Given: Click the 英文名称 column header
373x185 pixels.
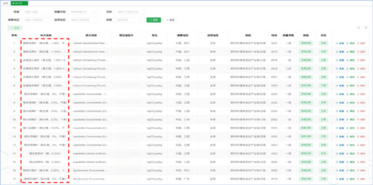Looking at the screenshot, I should (91, 35).
